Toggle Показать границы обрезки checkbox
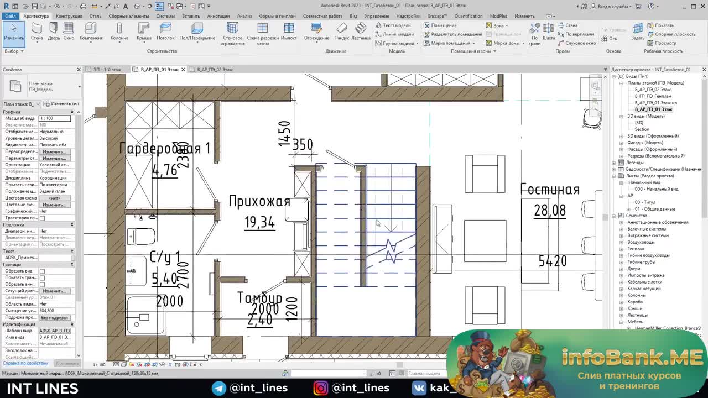 42,277
